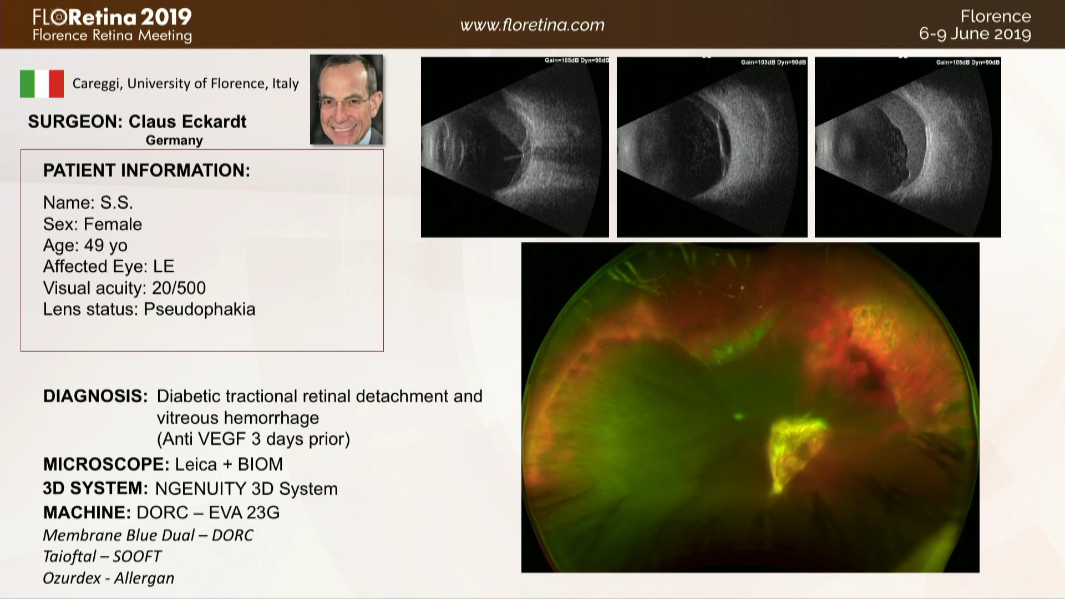Select 'Diabetic tractional retinal detachment and' text
Image resolution: width=1065 pixels, height=599 pixels.
(x=319, y=396)
